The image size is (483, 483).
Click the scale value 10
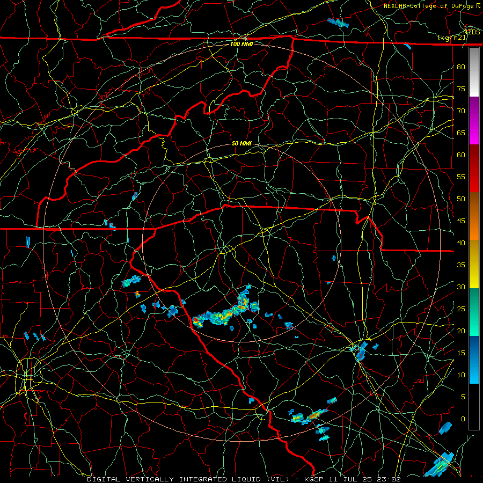point(461,375)
